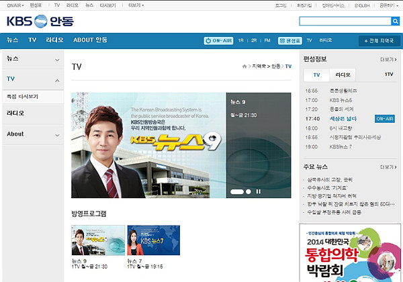Click the blue ON-AIR power button
Screen dimensions: 403x282
[x=218, y=40]
